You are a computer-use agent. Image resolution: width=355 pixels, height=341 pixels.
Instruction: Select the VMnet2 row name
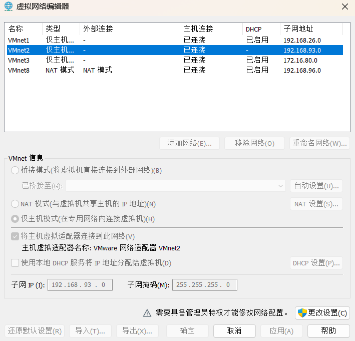pyautogui.click(x=19, y=50)
